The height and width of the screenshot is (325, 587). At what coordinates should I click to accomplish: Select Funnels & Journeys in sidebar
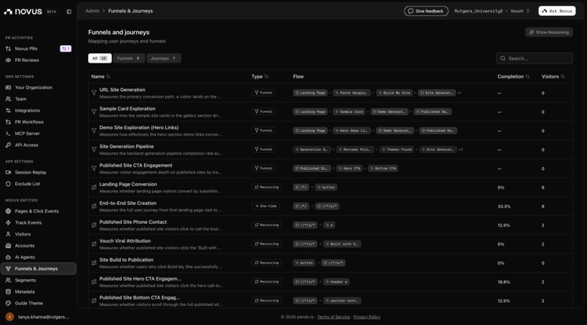click(39, 269)
